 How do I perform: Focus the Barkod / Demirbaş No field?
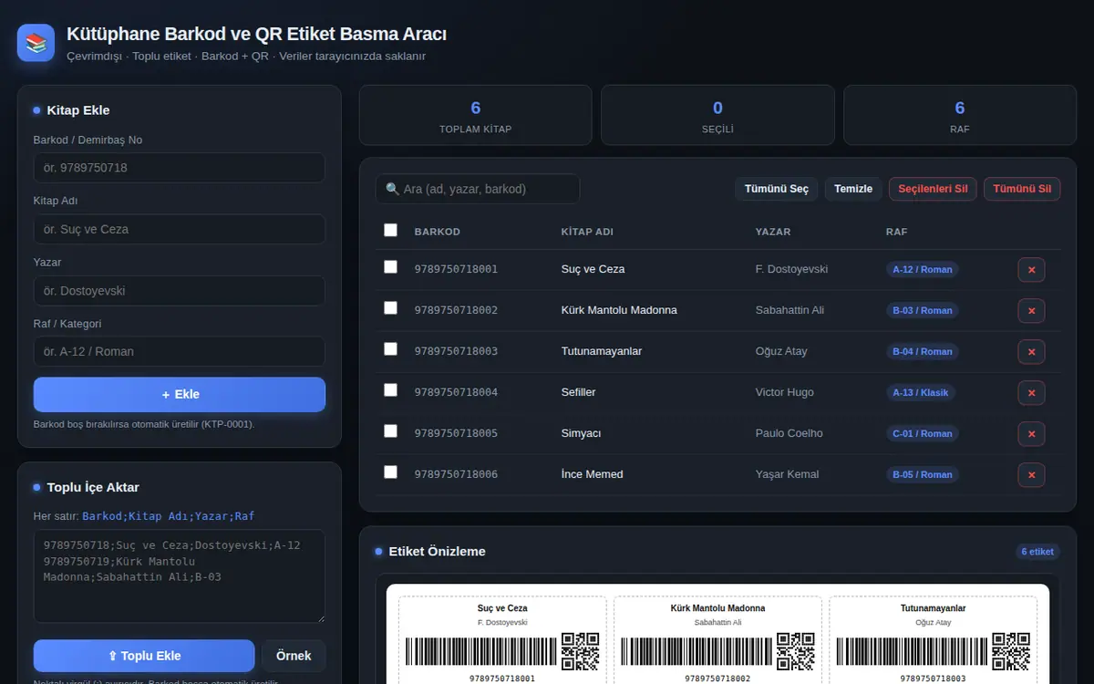[180, 168]
